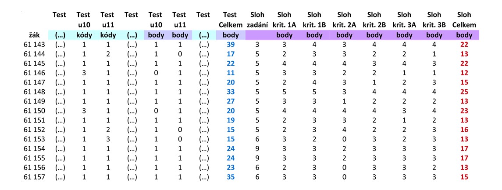
Task: Select Test u10 kódy header cell
Action: 83,25
